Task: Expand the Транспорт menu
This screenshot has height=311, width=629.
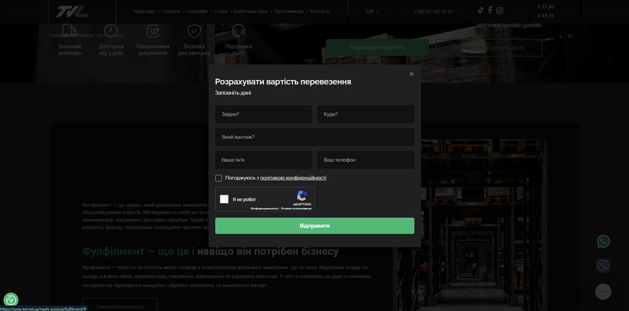Action: (145, 11)
